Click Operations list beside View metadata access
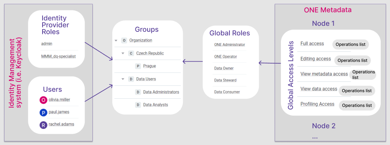This screenshot has height=145, width=390. [363, 75]
